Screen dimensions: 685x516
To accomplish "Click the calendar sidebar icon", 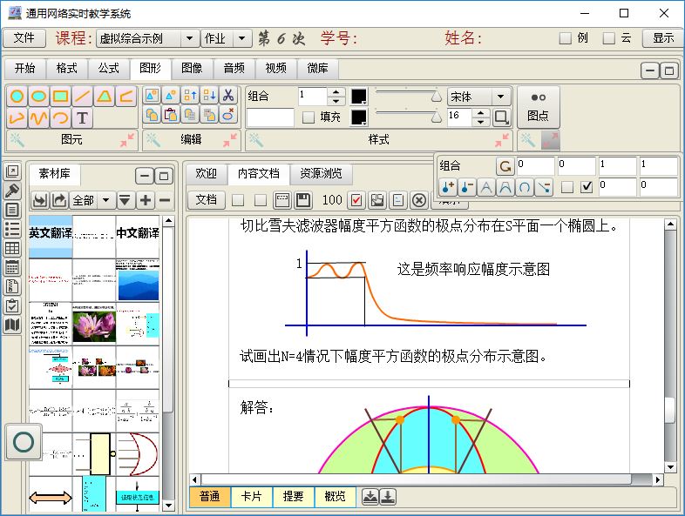I will pyautogui.click(x=12, y=267).
